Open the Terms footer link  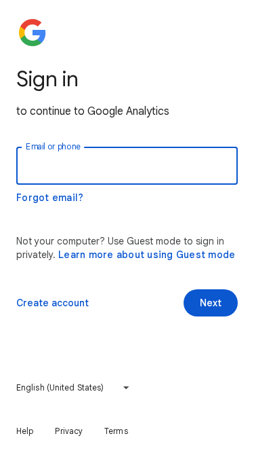coord(116,431)
